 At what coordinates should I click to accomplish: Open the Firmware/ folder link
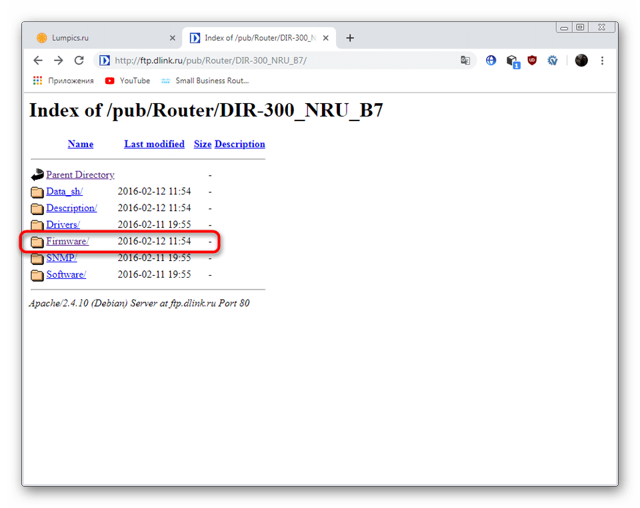67,241
